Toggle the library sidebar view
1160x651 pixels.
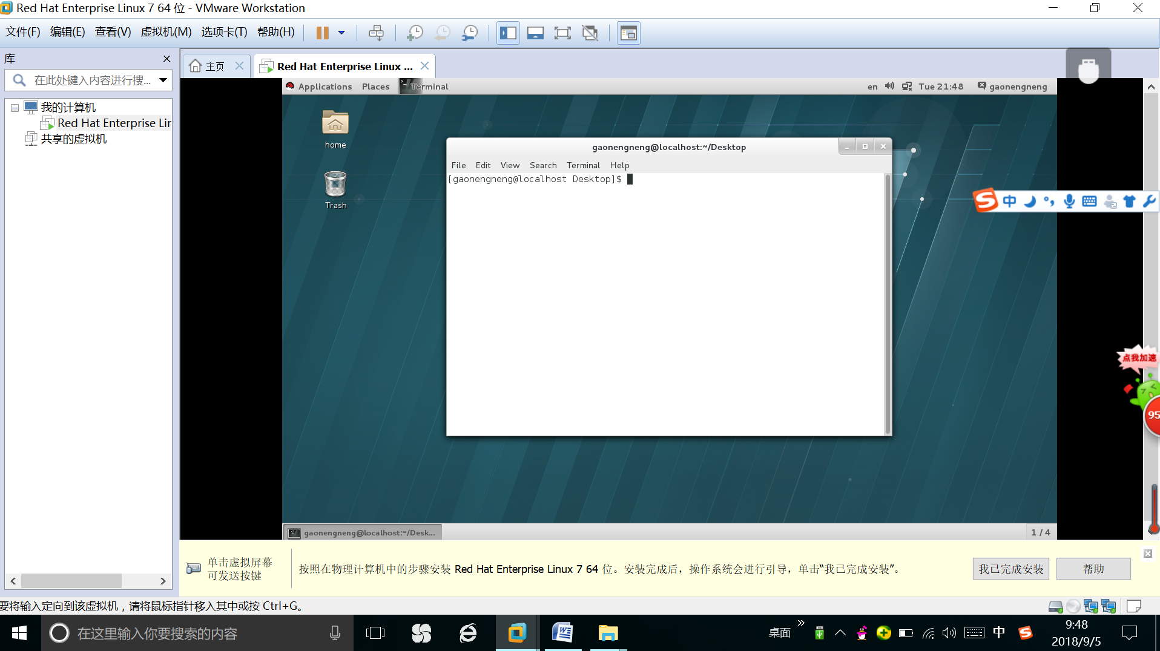[508, 33]
